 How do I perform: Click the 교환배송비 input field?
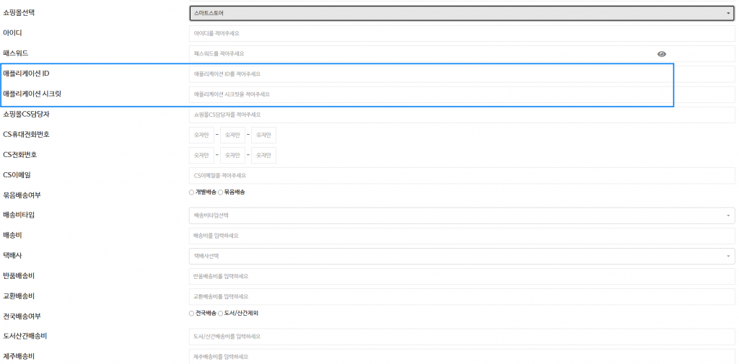click(x=462, y=297)
